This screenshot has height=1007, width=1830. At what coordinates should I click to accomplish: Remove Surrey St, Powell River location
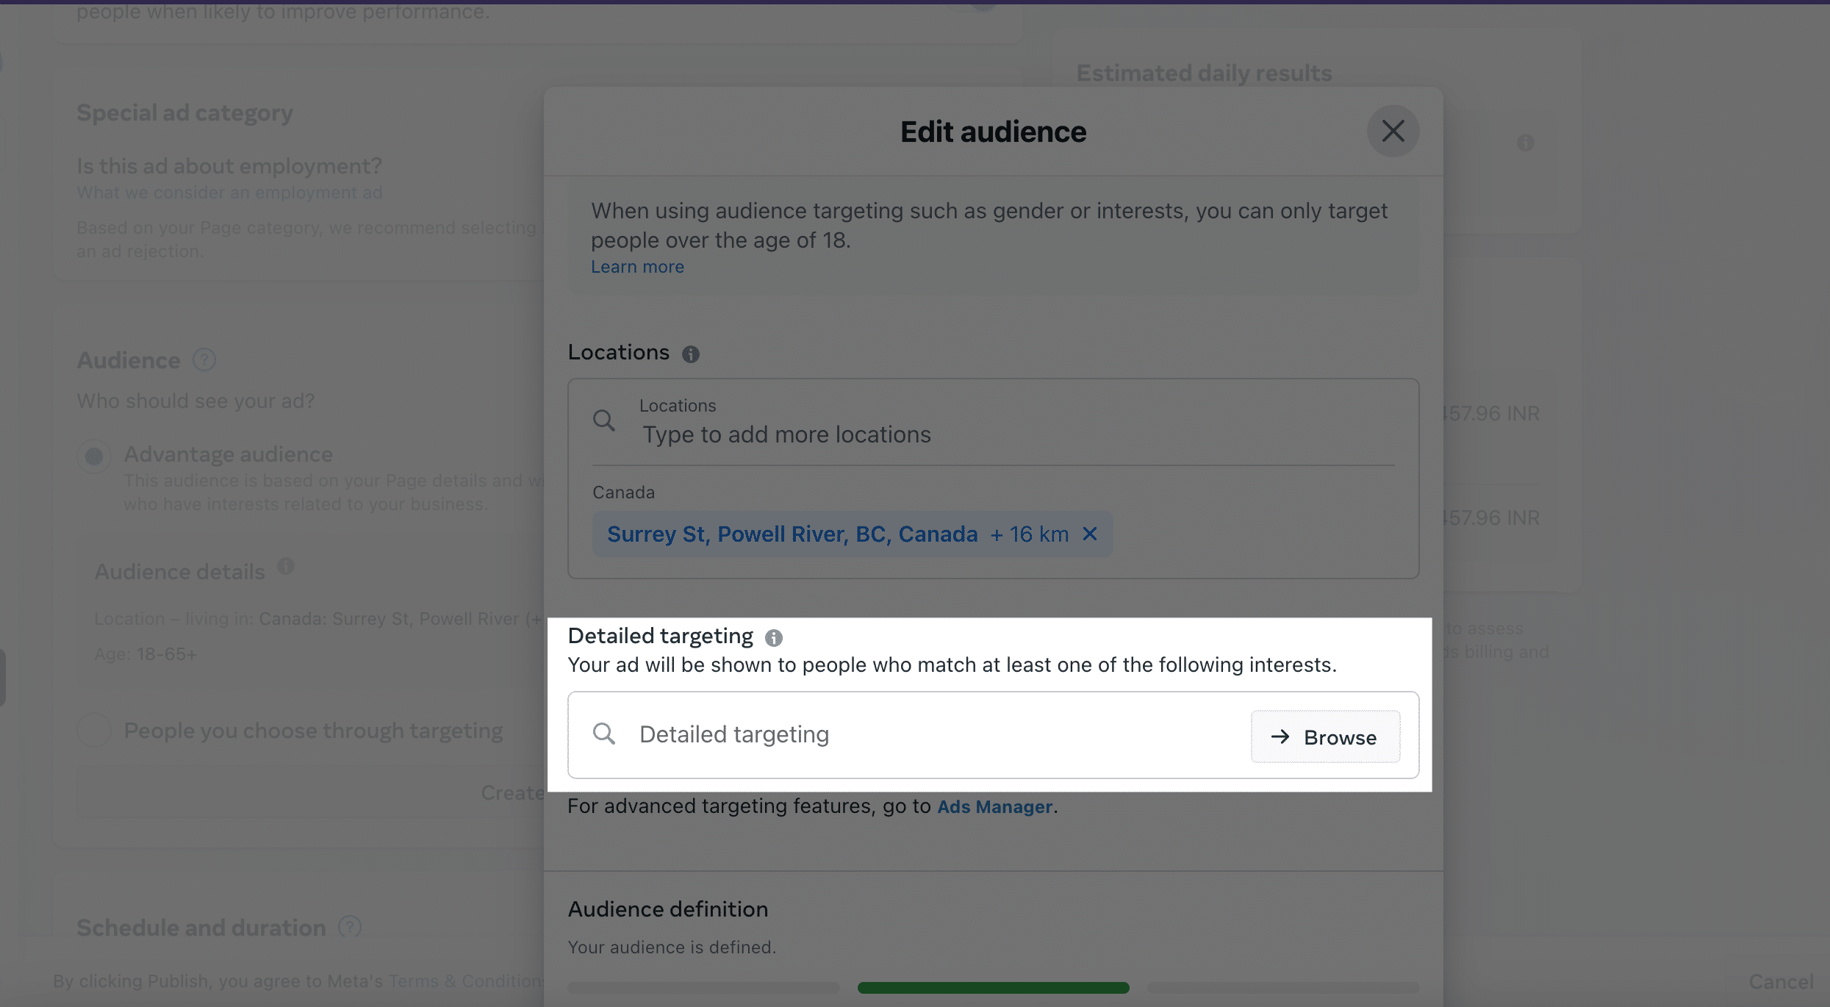[x=1090, y=534]
